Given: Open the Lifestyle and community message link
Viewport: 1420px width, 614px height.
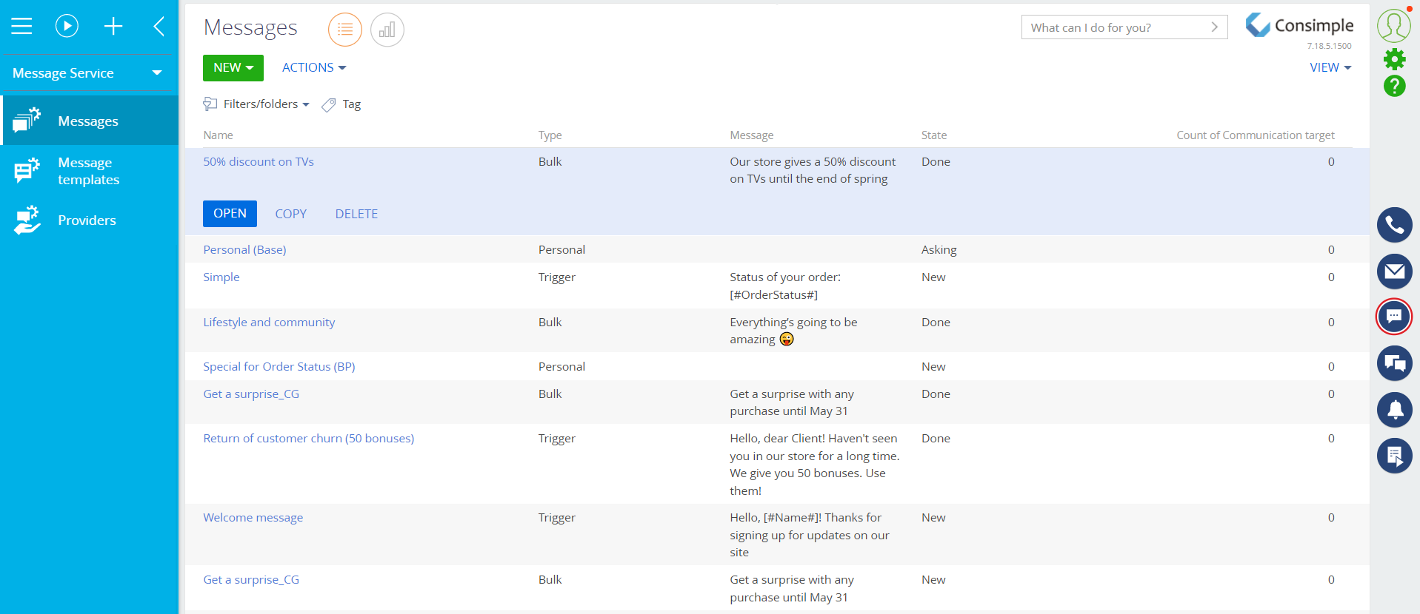Looking at the screenshot, I should pos(269,323).
